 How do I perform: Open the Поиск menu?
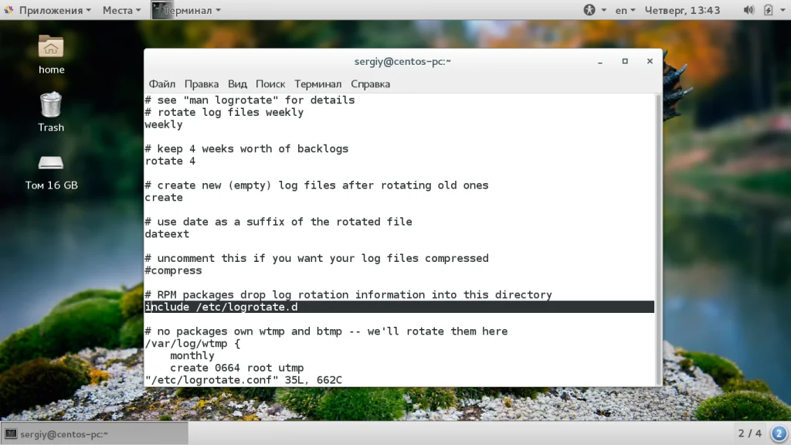(x=270, y=83)
